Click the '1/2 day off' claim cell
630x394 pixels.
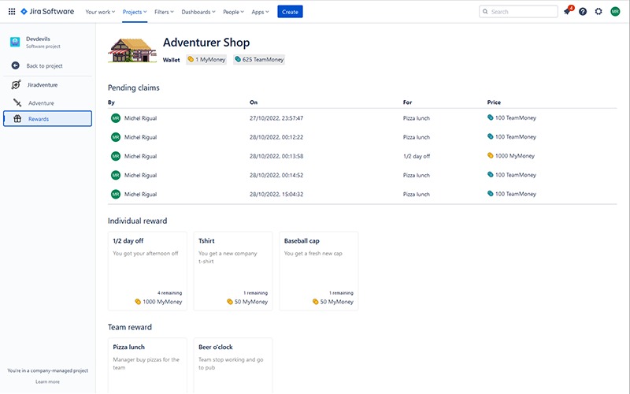(x=417, y=156)
